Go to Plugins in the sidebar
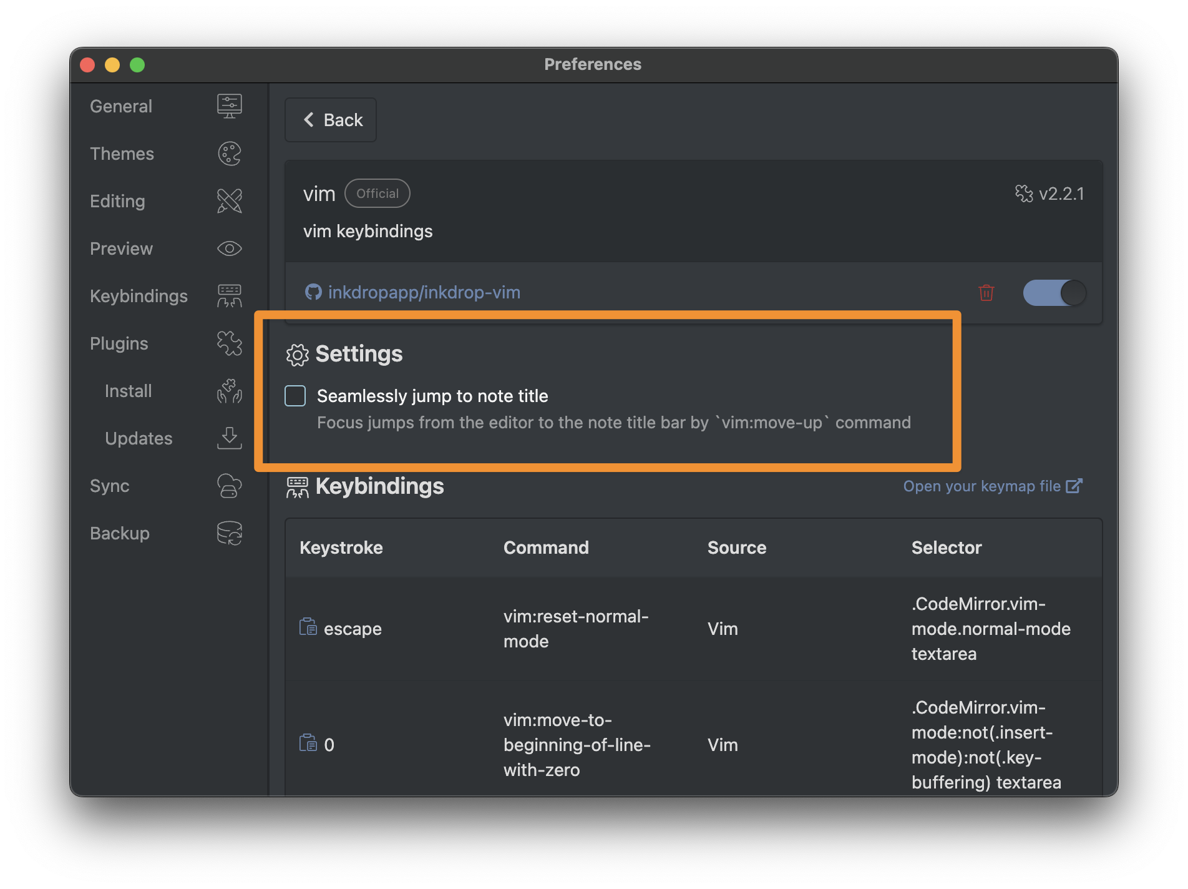This screenshot has height=889, width=1188. point(119,343)
